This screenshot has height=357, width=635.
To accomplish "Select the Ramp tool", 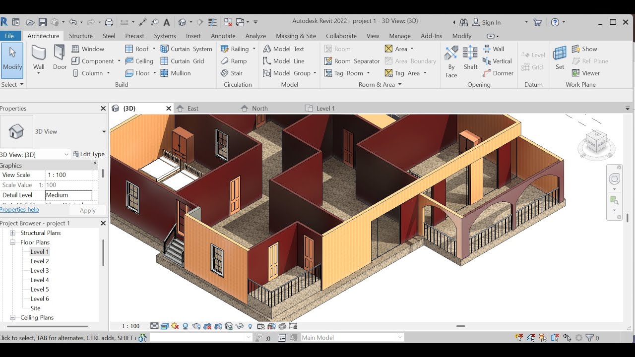I will (234, 61).
